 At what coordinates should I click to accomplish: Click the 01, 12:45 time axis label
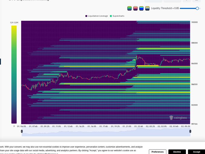coord(68,126)
